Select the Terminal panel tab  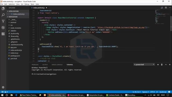pyautogui.click(x=70, y=65)
